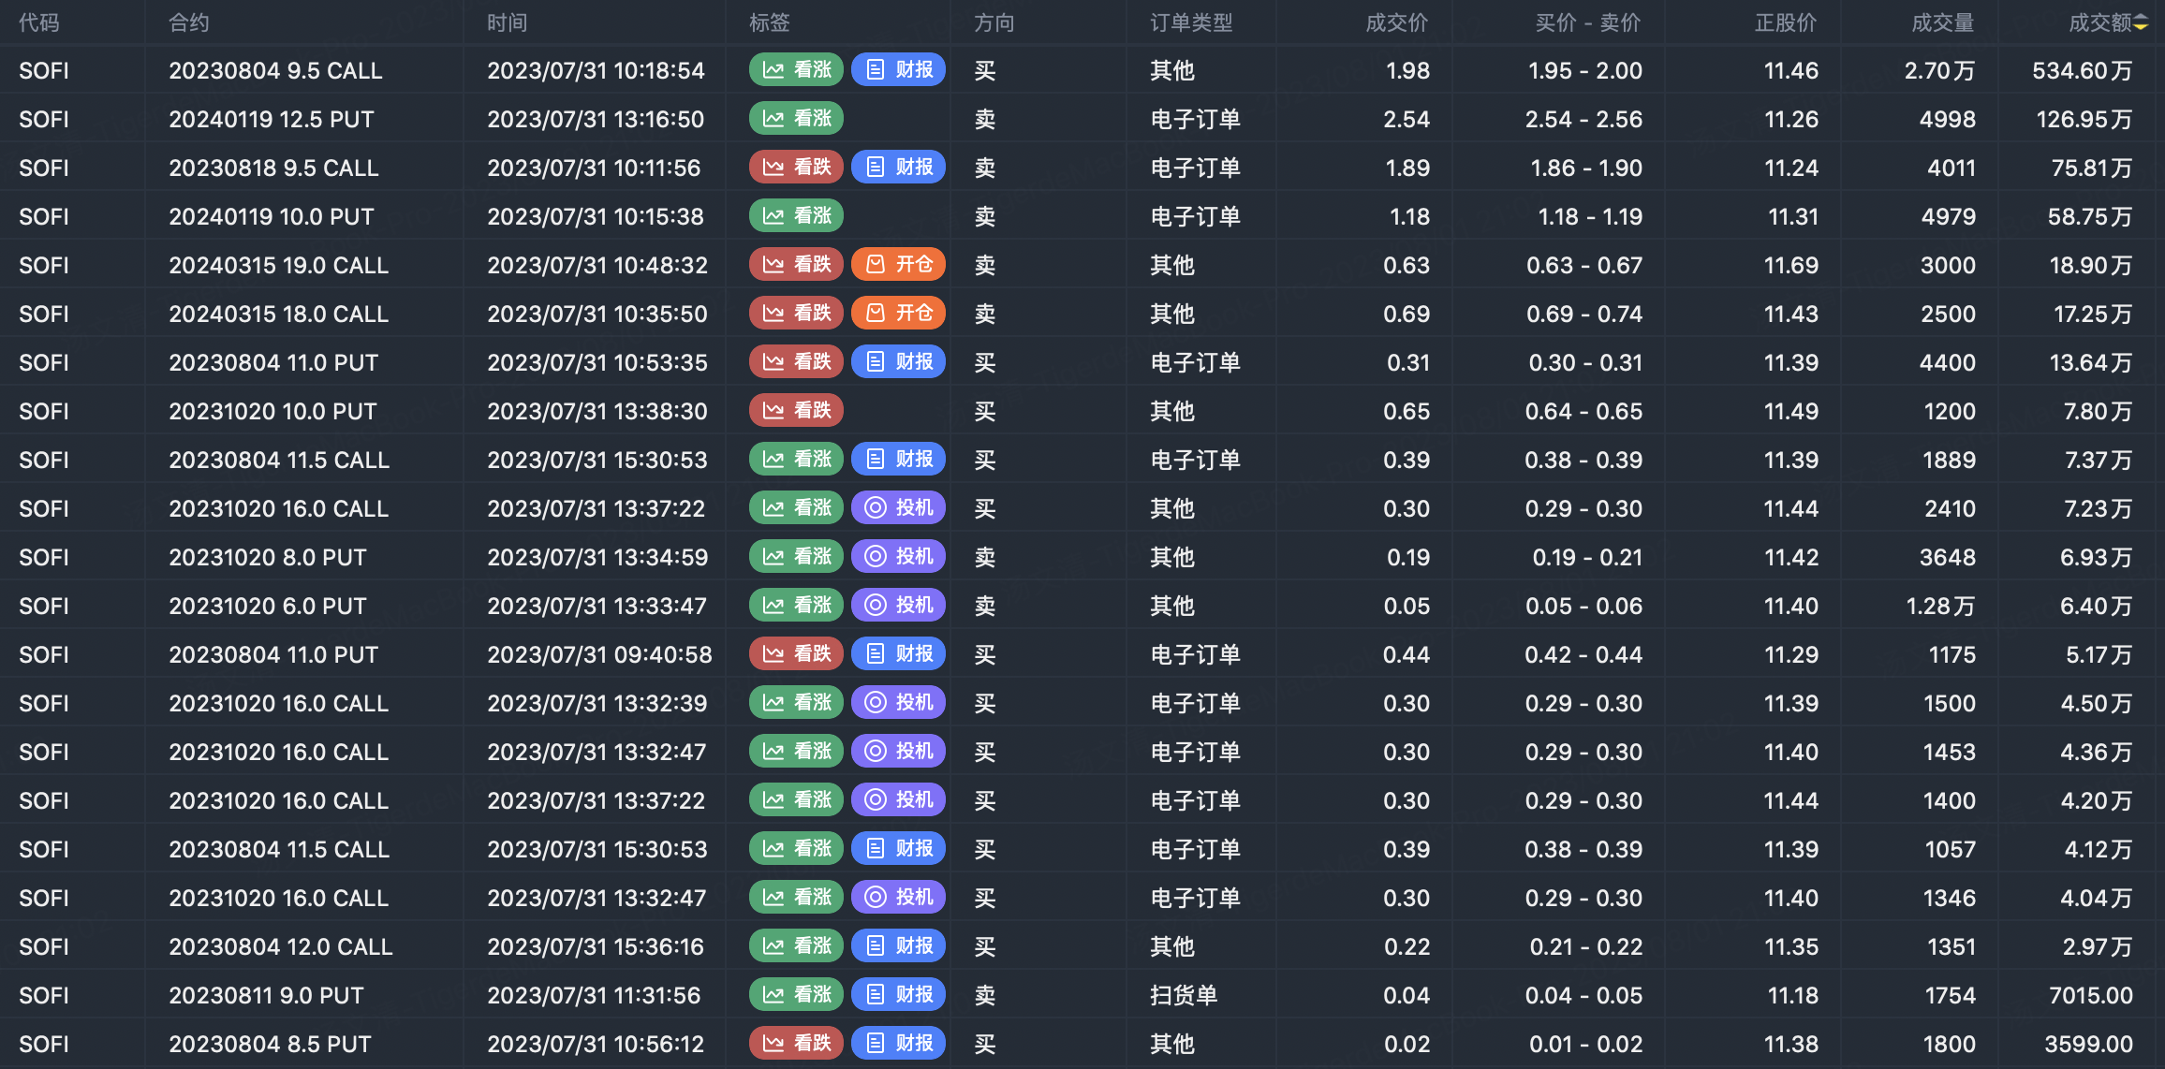2165x1069 pixels.
Task: Click 看跌 tag on 20230818 9.5 CALL row
Action: 797,168
